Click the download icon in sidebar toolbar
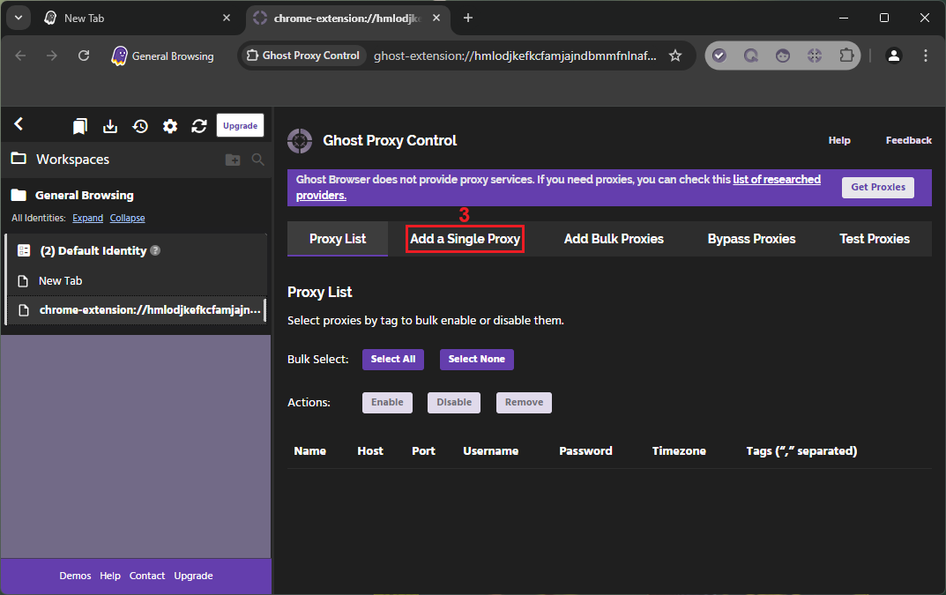Viewport: 946px width, 595px height. point(110,126)
